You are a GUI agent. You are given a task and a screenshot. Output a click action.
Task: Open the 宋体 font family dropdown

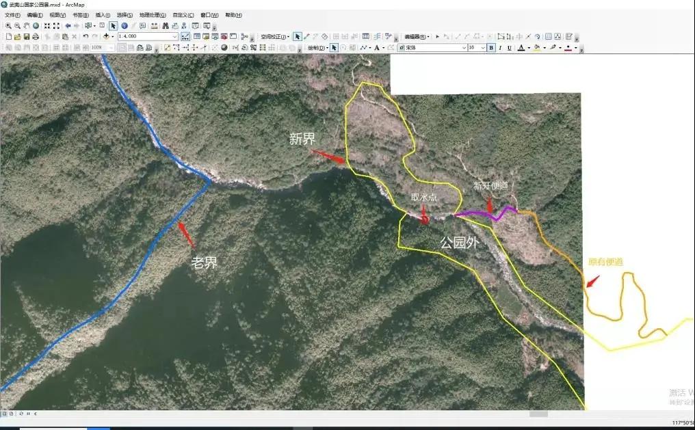tap(464, 46)
